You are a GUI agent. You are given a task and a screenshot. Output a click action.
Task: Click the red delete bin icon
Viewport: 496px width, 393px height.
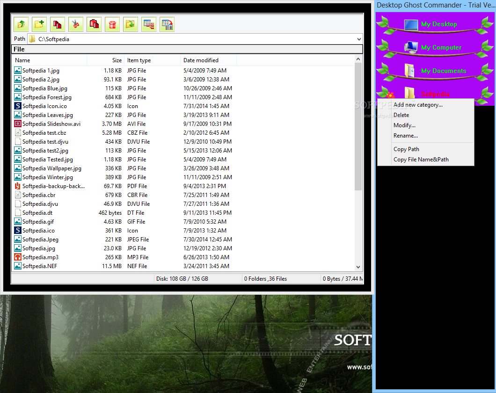coord(112,24)
